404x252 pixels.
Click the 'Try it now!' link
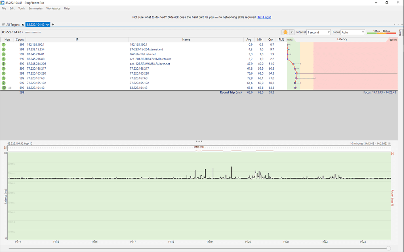(264, 17)
